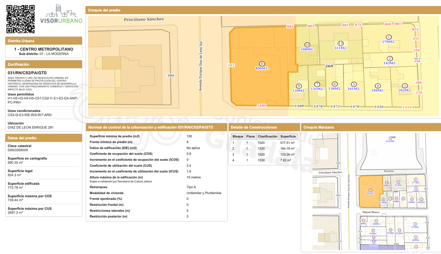Click the Superficie column header
The height and width of the screenshot is (254, 441).
[288, 136]
